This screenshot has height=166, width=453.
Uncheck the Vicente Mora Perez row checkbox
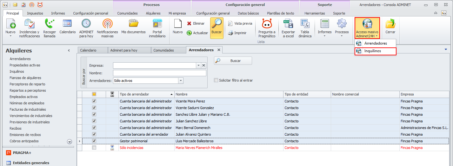[x=94, y=101]
